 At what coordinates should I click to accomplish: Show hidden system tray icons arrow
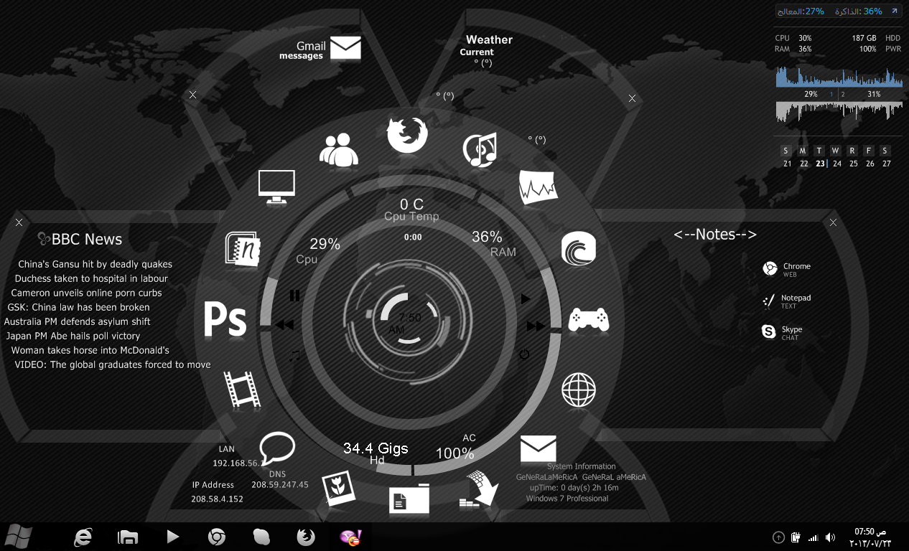778,537
